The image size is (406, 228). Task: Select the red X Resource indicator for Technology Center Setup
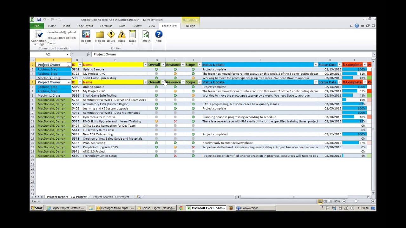(x=175, y=156)
